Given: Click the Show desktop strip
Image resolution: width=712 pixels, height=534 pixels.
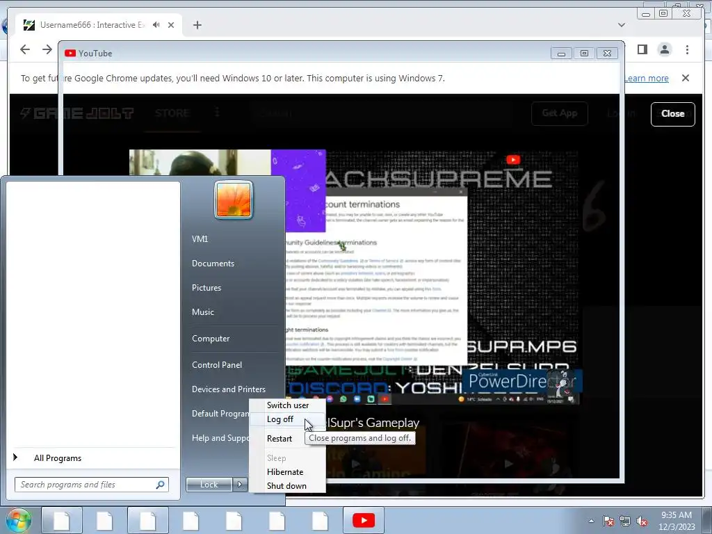Looking at the screenshot, I should click(707, 520).
